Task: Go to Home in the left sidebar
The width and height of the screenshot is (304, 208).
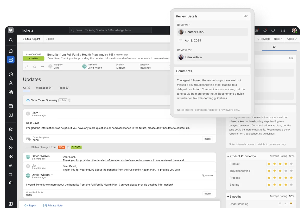Action: click(x=11, y=51)
